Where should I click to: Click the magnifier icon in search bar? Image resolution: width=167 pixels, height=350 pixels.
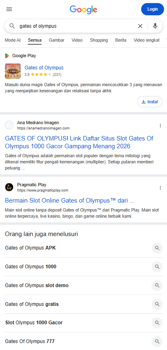(12, 26)
